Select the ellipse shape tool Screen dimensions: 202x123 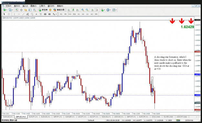(x=45, y=14)
